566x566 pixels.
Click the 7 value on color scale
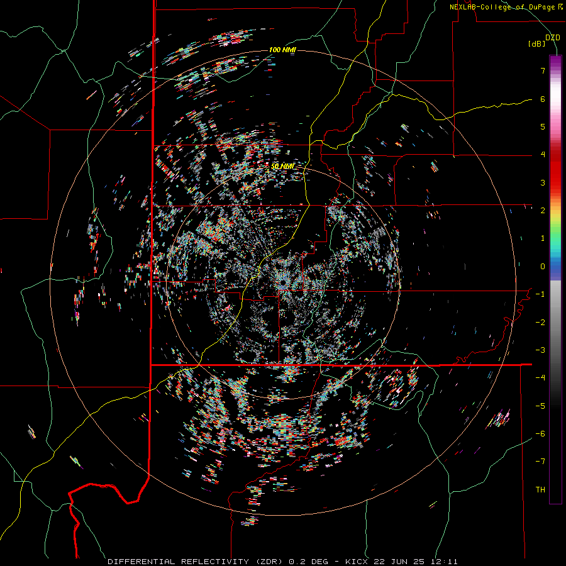point(543,70)
